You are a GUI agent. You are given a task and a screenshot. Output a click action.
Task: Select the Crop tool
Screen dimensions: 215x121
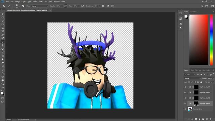[x=3, y=28]
